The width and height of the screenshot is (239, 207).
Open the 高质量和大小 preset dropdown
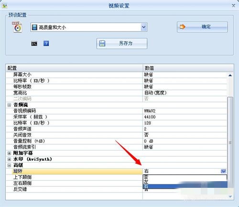pyautogui.click(x=143, y=27)
